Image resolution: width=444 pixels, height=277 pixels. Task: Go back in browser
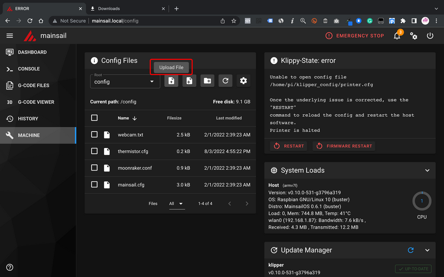[8, 21]
